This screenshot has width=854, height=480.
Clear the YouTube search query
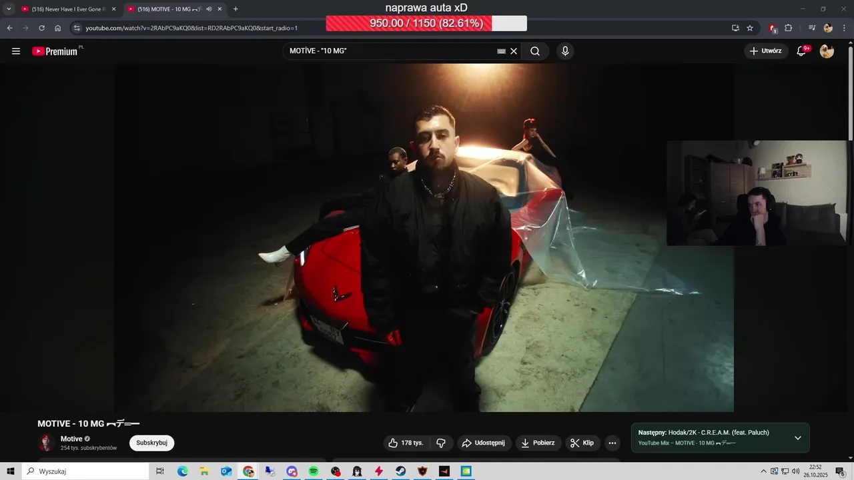click(x=514, y=51)
